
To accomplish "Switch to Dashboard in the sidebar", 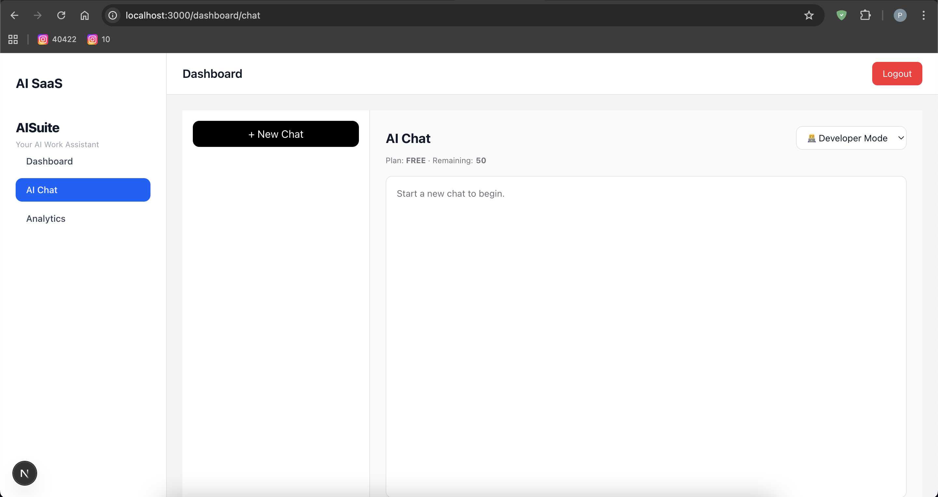I will 49,161.
